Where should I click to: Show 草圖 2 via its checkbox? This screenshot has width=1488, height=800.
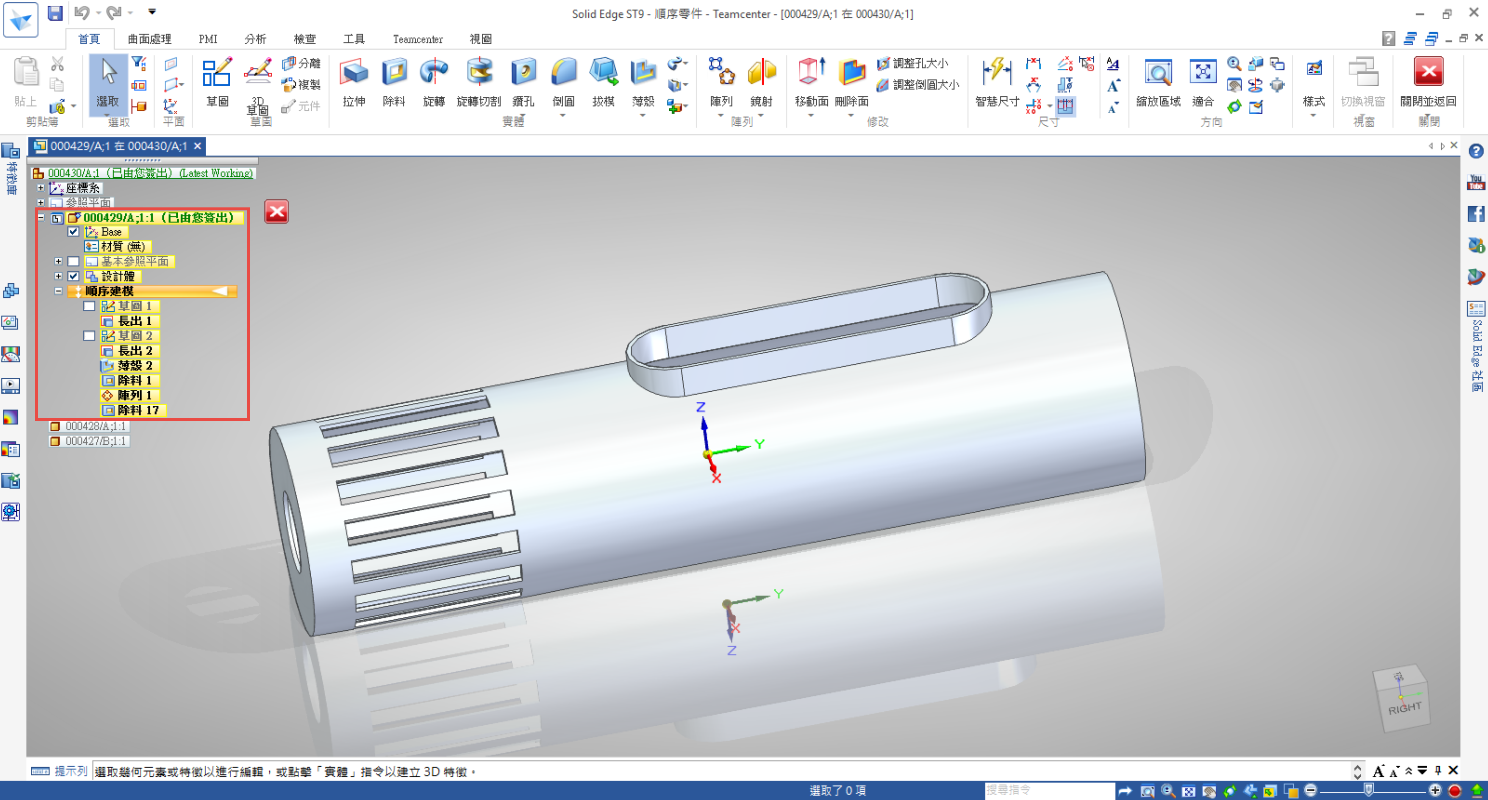tap(89, 336)
